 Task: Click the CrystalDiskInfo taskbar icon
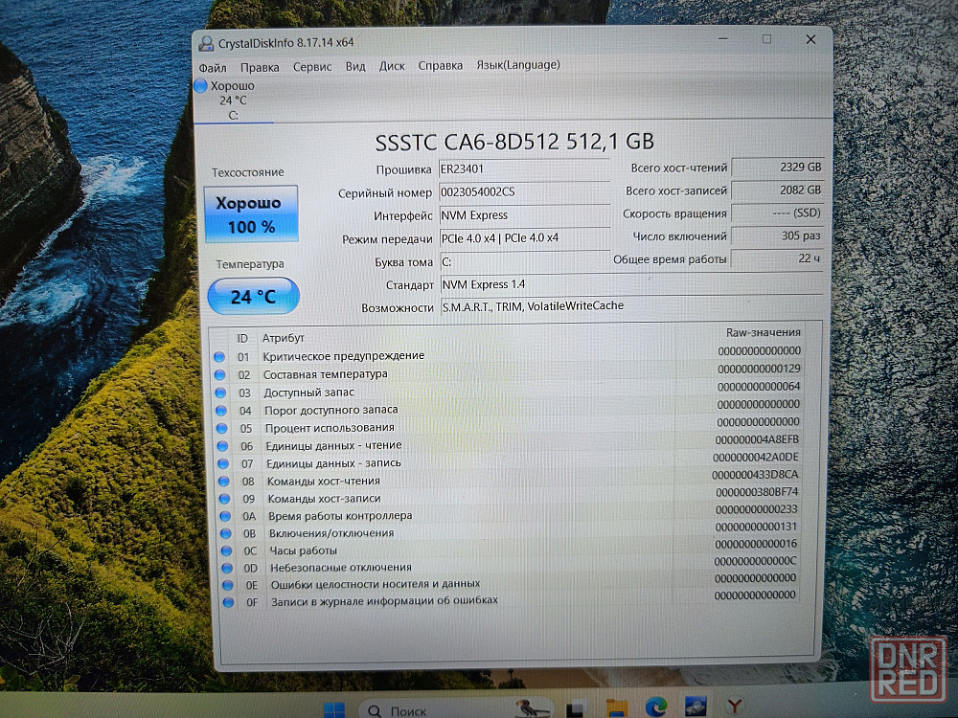696,707
